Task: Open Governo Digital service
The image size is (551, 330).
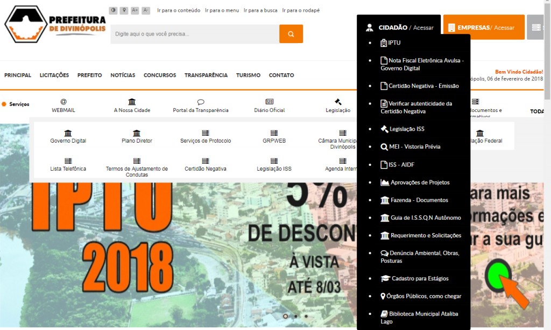Action: 68,136
